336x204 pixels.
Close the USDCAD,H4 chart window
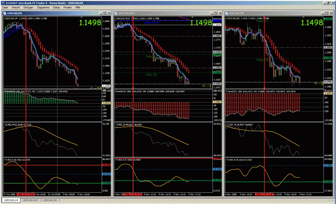(x=109, y=13)
